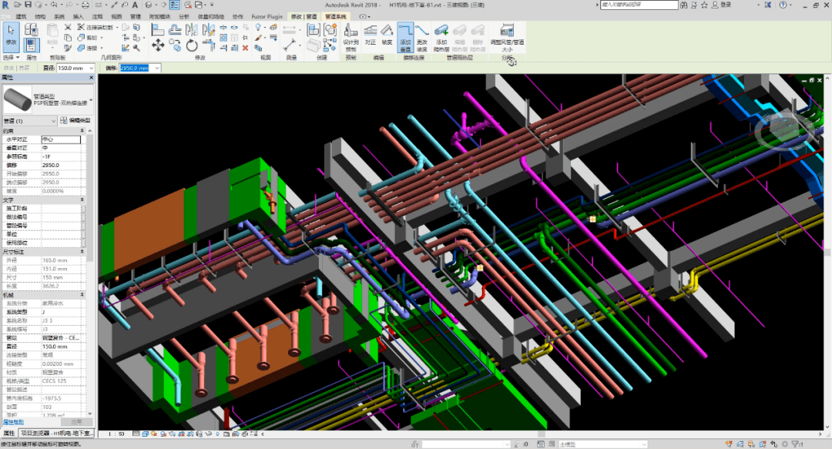Toggle the reveal hidden elements lightbulb

coord(218,434)
